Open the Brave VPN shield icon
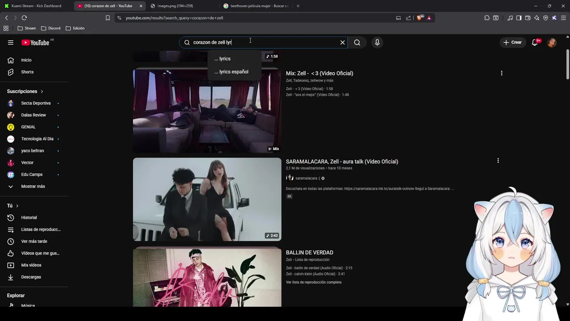This screenshot has width=570, height=321. coord(546,18)
